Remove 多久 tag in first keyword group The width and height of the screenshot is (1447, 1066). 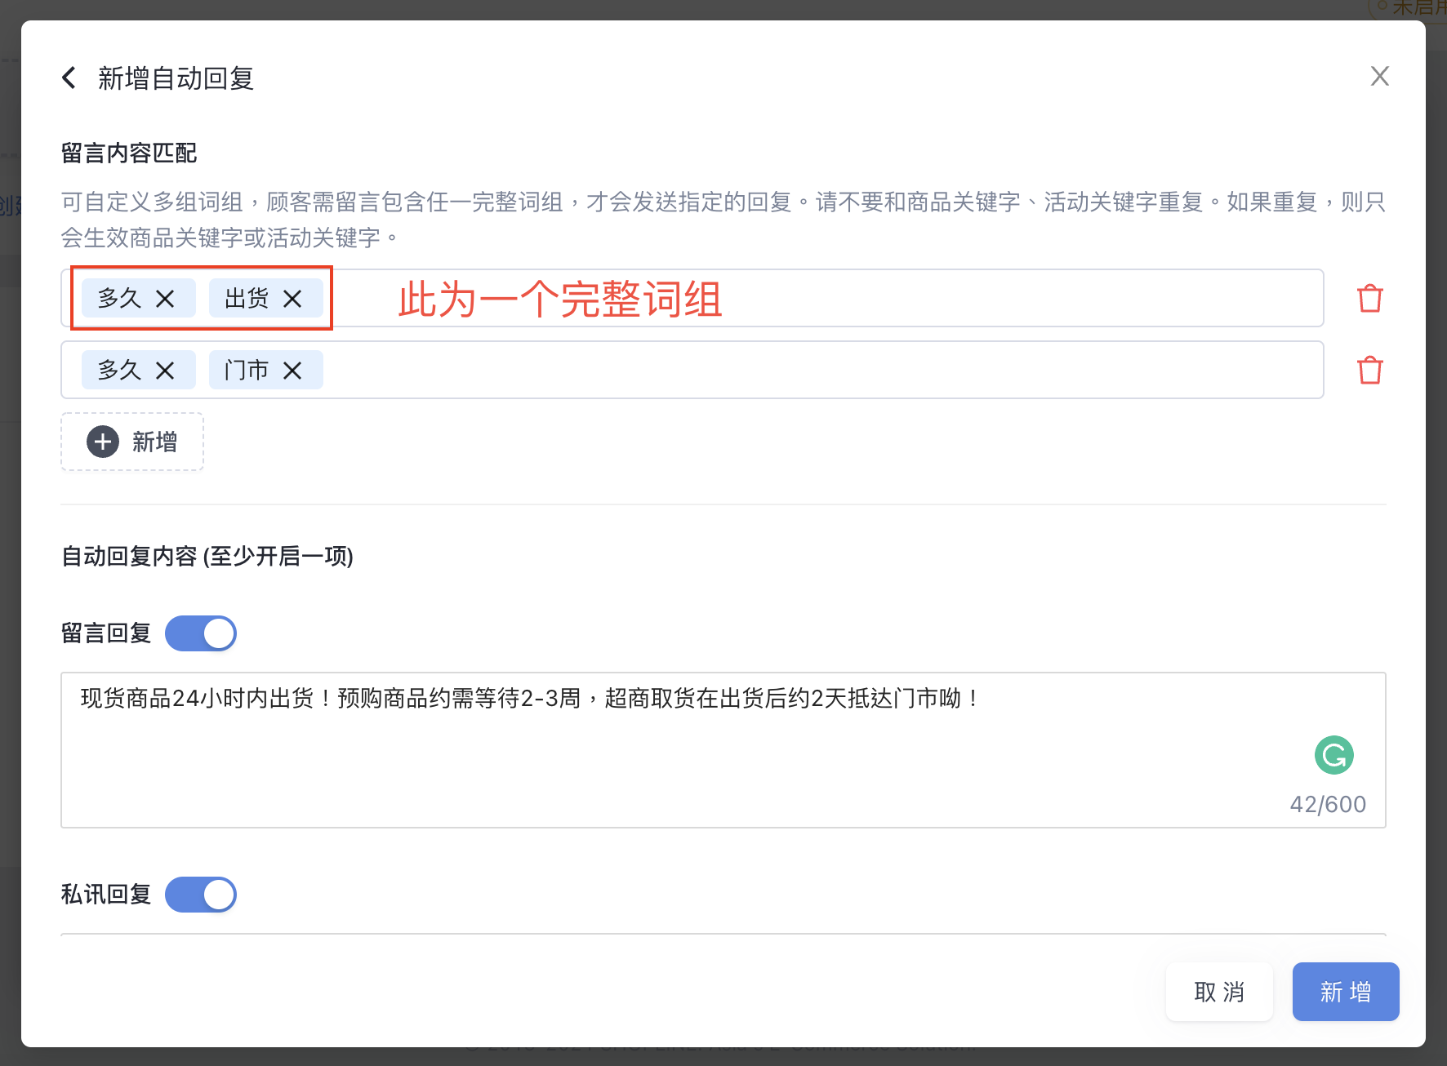pos(165,299)
